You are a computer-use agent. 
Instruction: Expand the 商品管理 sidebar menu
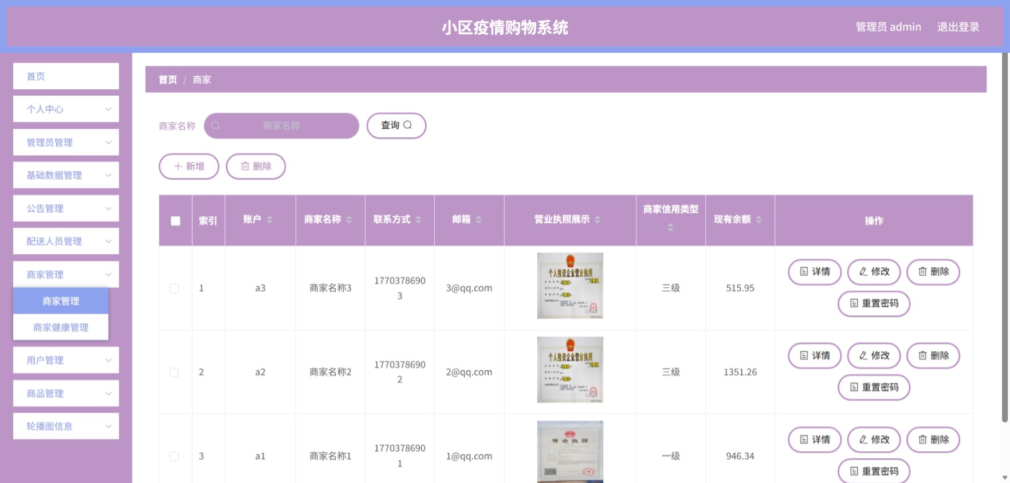[x=66, y=393]
